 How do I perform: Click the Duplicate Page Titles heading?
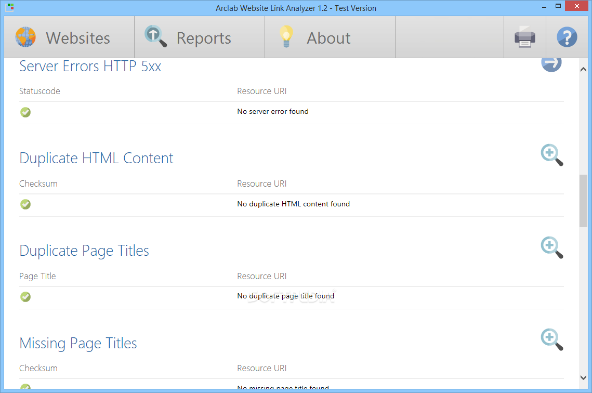(84, 251)
